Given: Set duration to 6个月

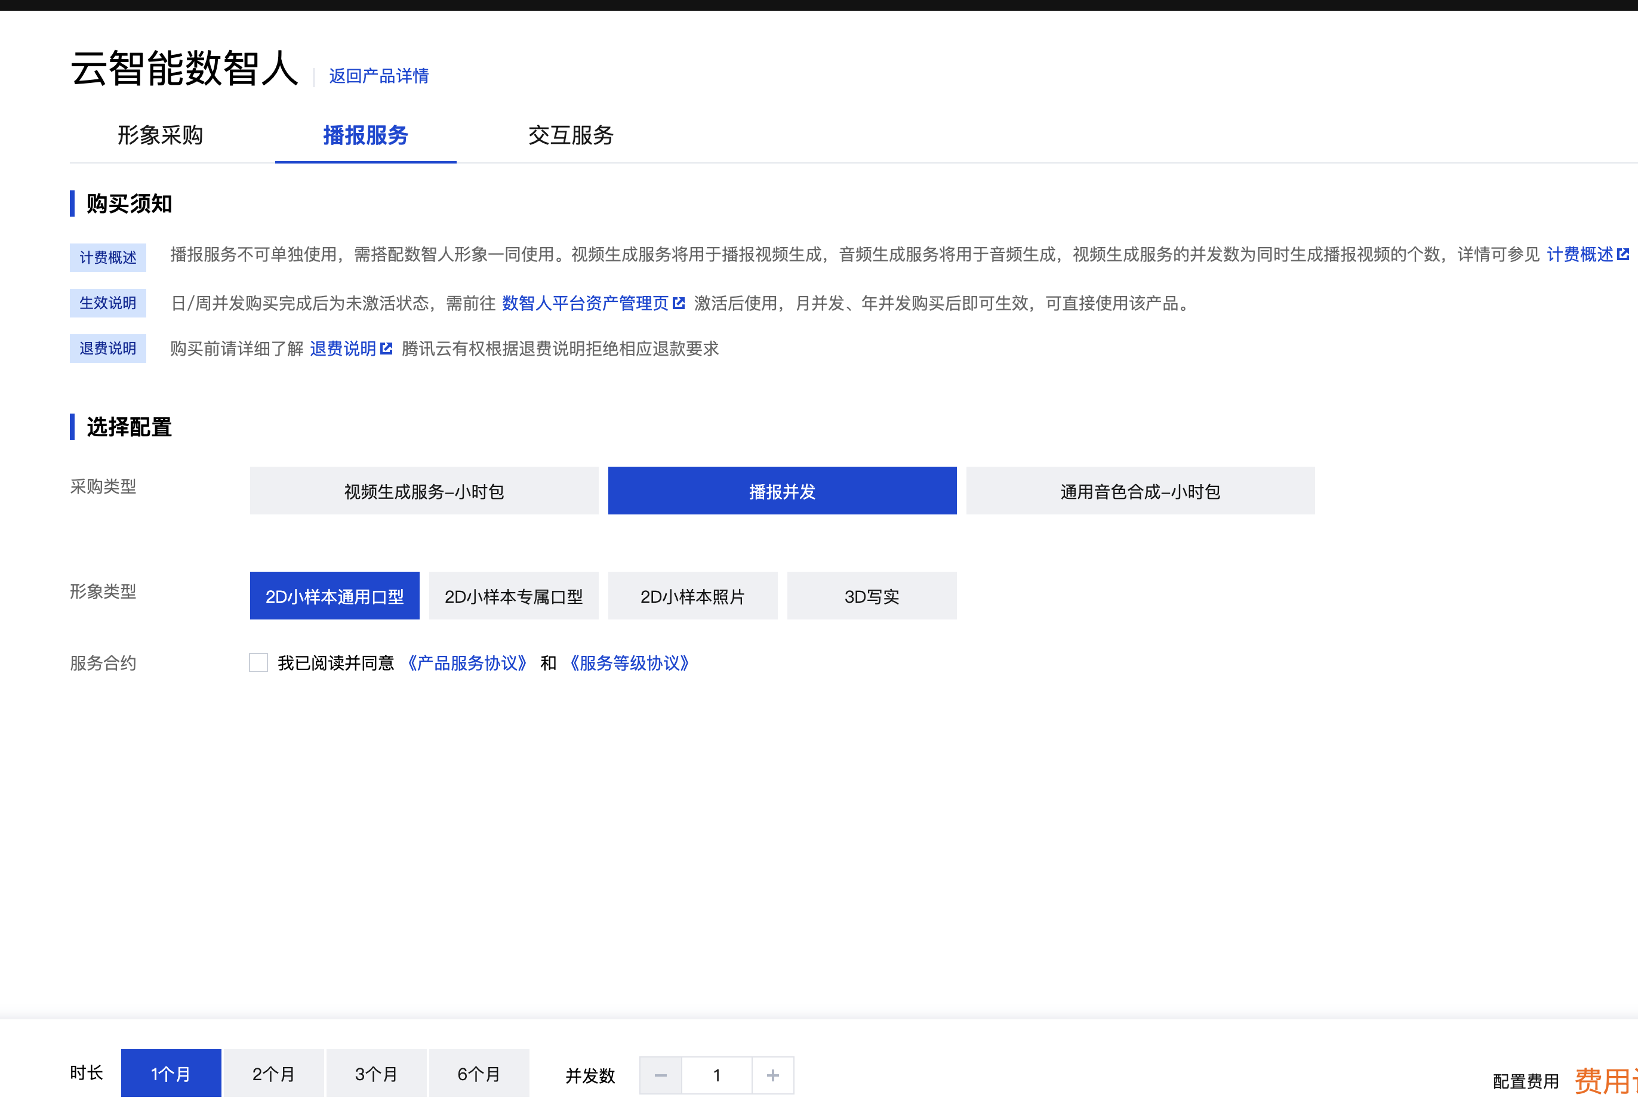Looking at the screenshot, I should tap(479, 1074).
